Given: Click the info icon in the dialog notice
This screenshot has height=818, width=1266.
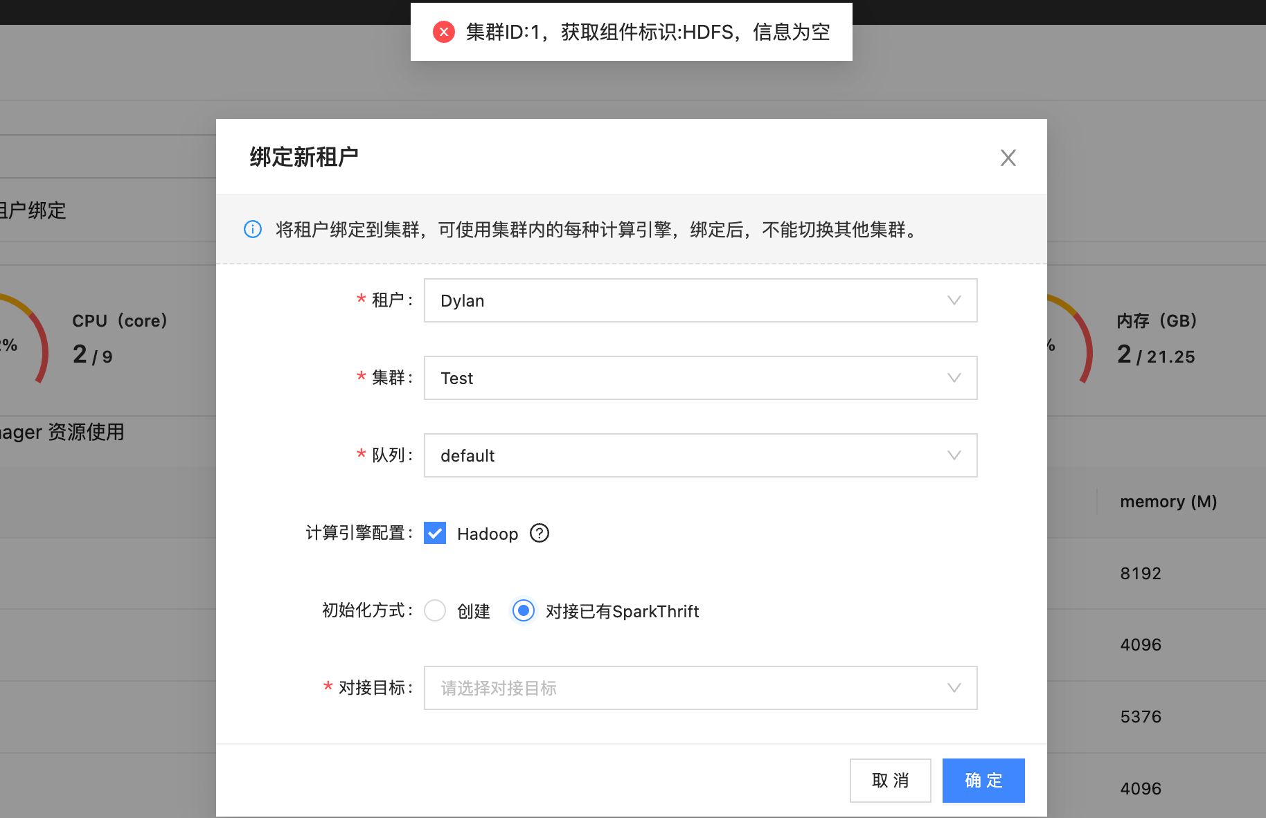Looking at the screenshot, I should (253, 229).
